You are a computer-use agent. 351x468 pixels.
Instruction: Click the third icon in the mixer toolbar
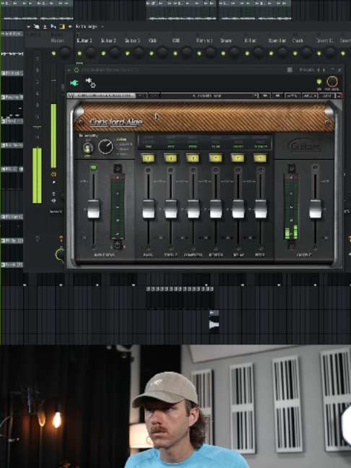[x=45, y=27]
